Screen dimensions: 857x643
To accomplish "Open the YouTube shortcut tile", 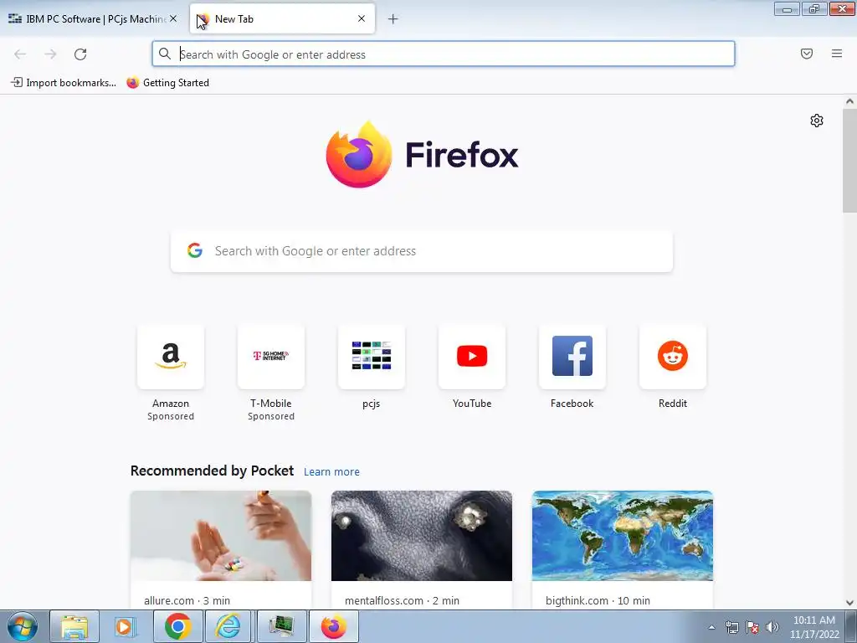I will pyautogui.click(x=472, y=357).
